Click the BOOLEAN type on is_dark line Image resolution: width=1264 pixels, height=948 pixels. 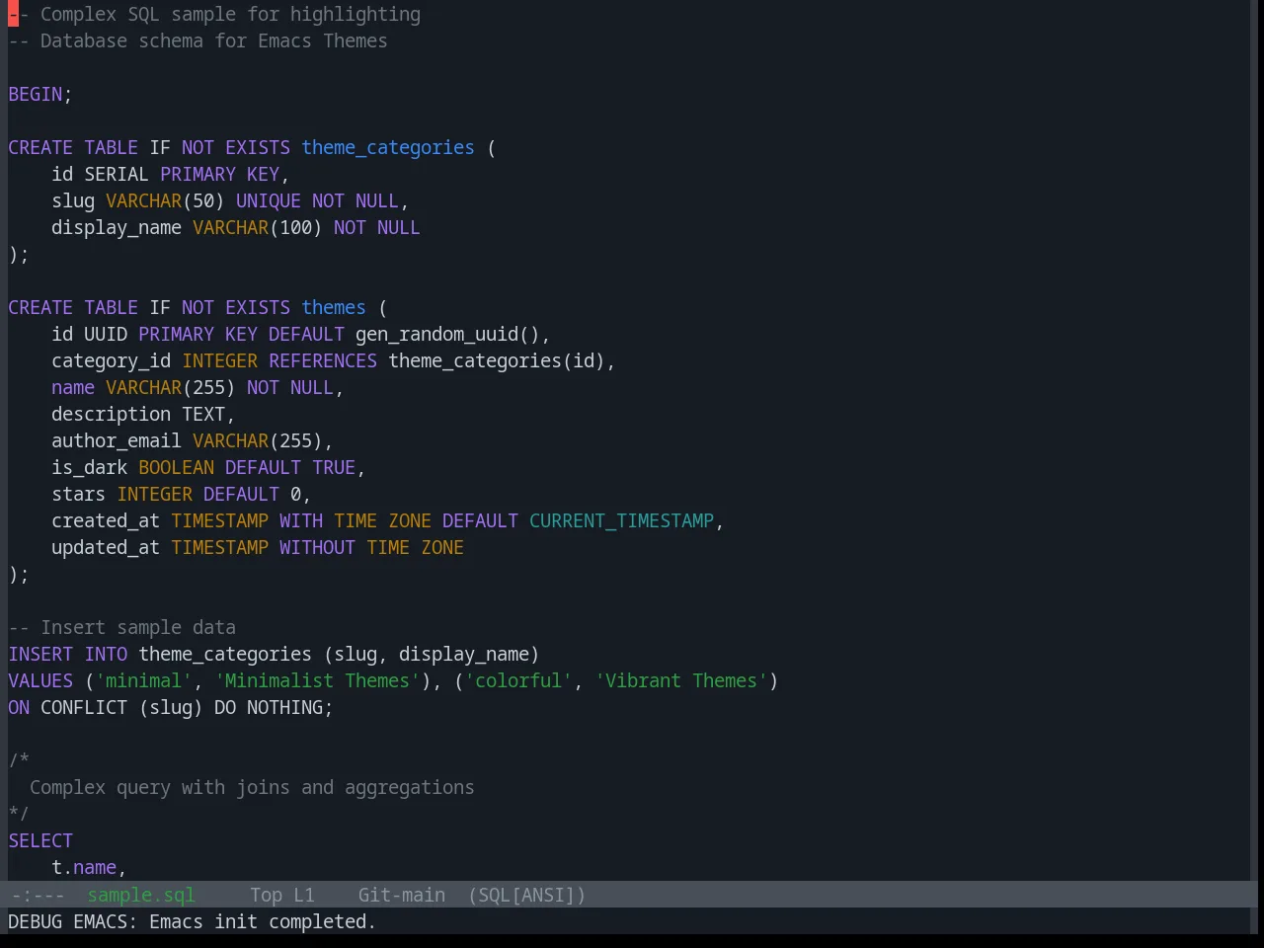point(176,467)
